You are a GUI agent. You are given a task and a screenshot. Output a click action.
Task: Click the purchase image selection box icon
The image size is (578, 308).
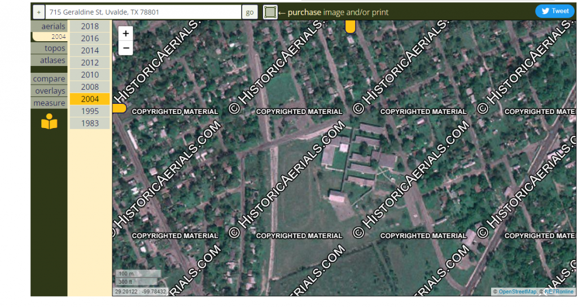(270, 12)
